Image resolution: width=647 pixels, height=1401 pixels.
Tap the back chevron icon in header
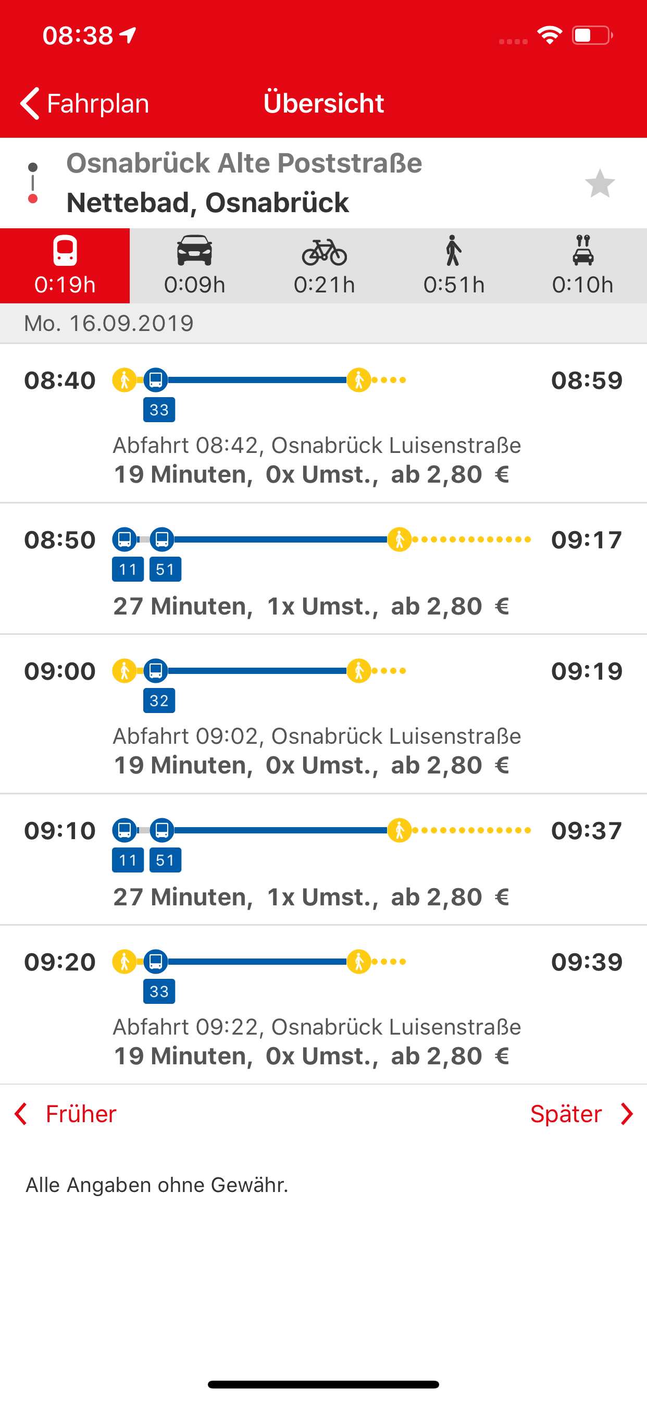[29, 103]
